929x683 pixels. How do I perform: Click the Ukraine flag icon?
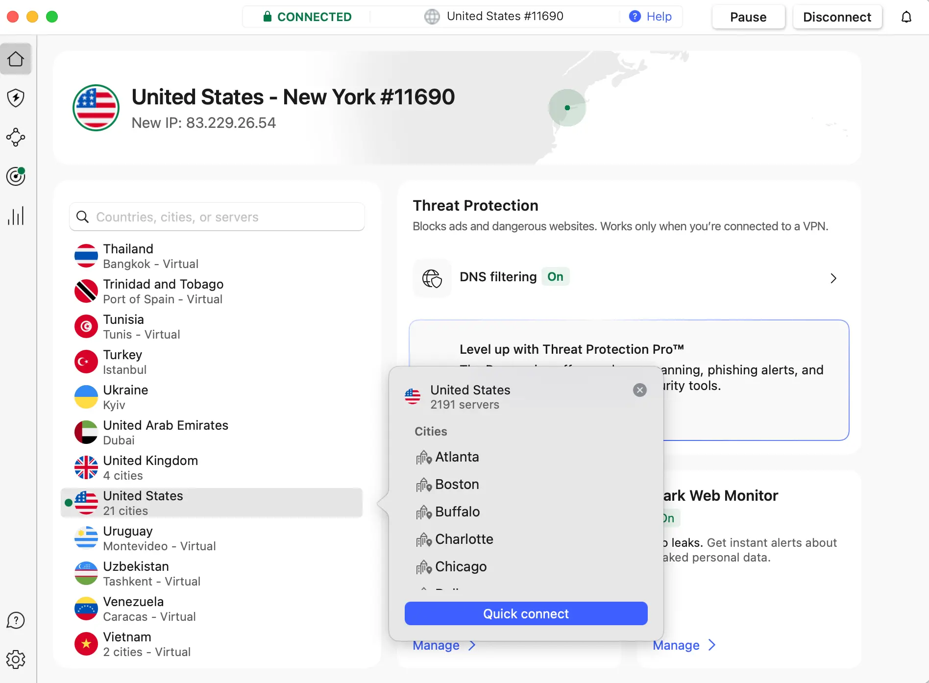86,397
